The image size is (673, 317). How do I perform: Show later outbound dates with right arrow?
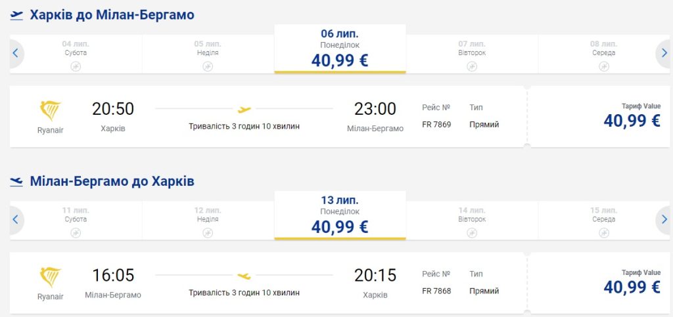click(664, 54)
